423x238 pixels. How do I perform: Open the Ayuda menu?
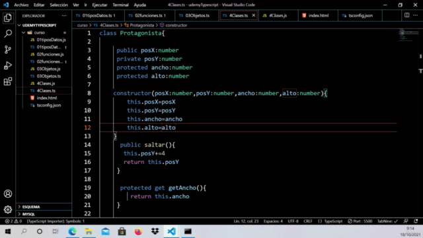coord(139,5)
